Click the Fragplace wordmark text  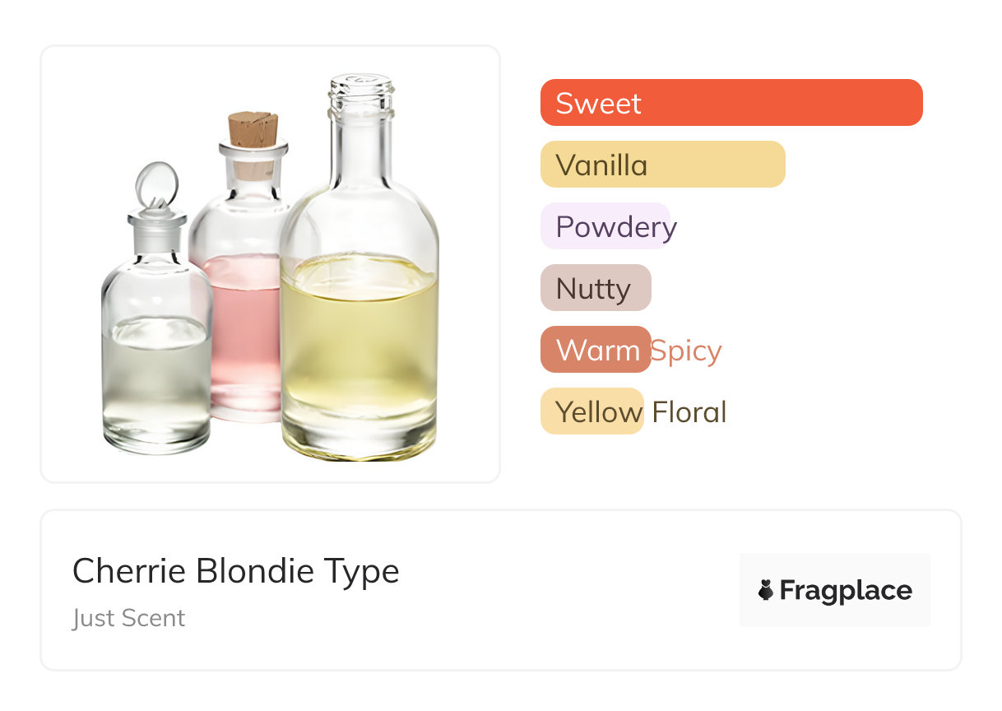[846, 591]
